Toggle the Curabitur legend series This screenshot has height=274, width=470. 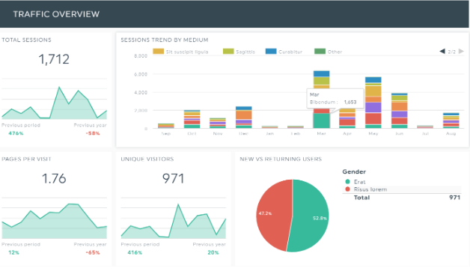284,52
